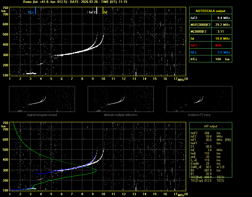This screenshot has width=252, height=197.
Task: Click the yellow fxI marker label
Action: 105,12
